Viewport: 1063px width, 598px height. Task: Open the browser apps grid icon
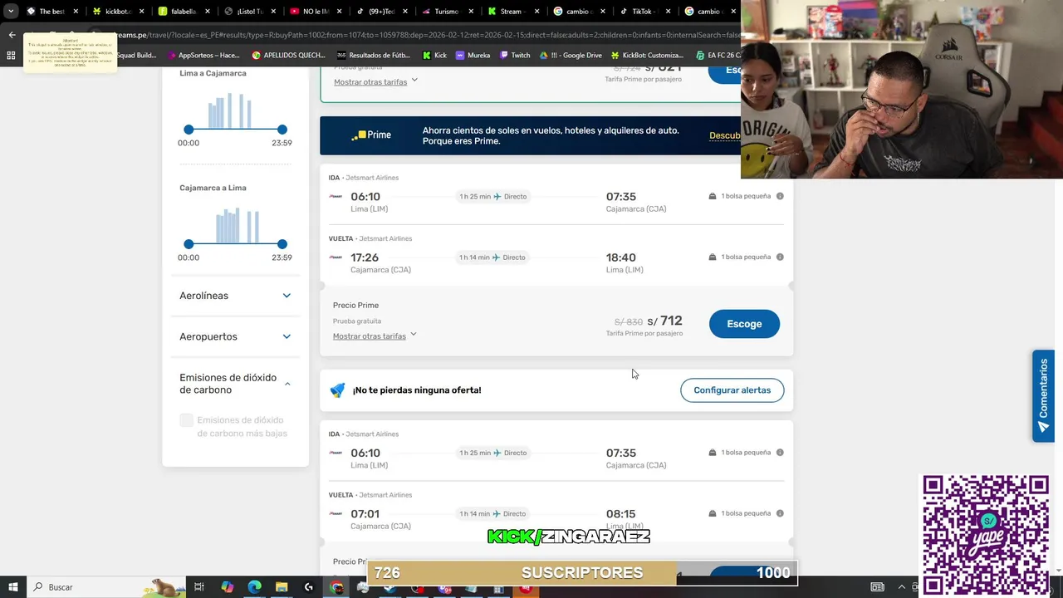coord(11,56)
